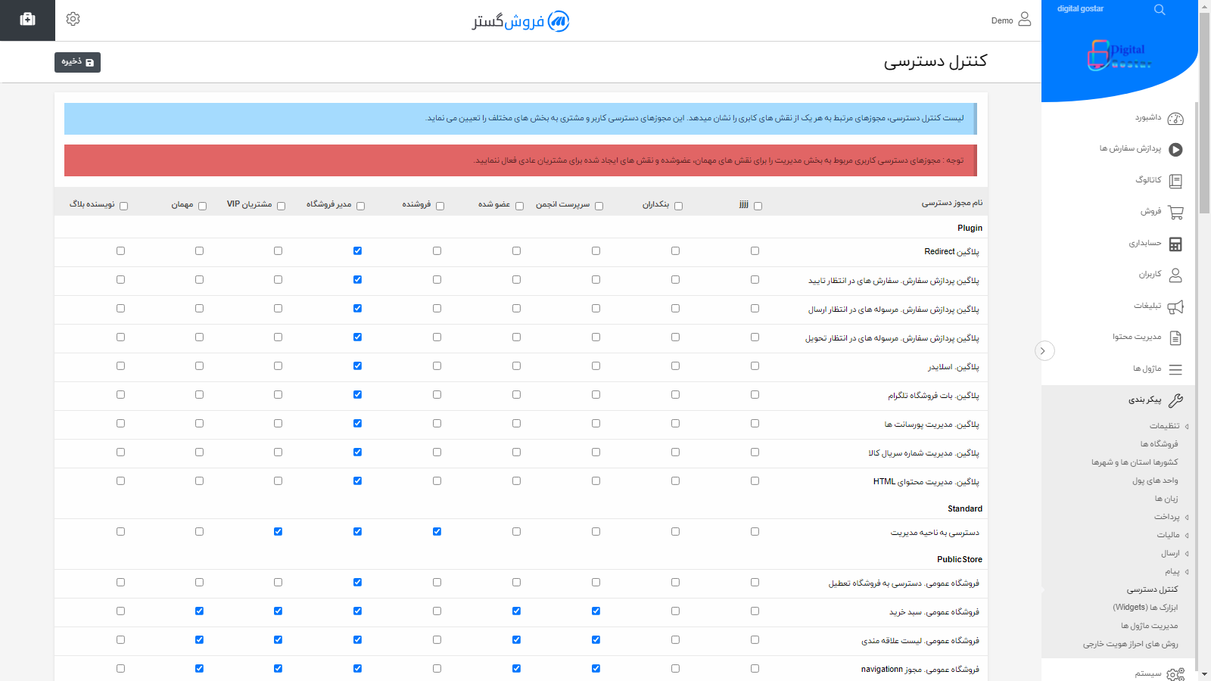Open the settings gear in the top toolbar
Image resolution: width=1211 pixels, height=681 pixels.
tap(73, 20)
